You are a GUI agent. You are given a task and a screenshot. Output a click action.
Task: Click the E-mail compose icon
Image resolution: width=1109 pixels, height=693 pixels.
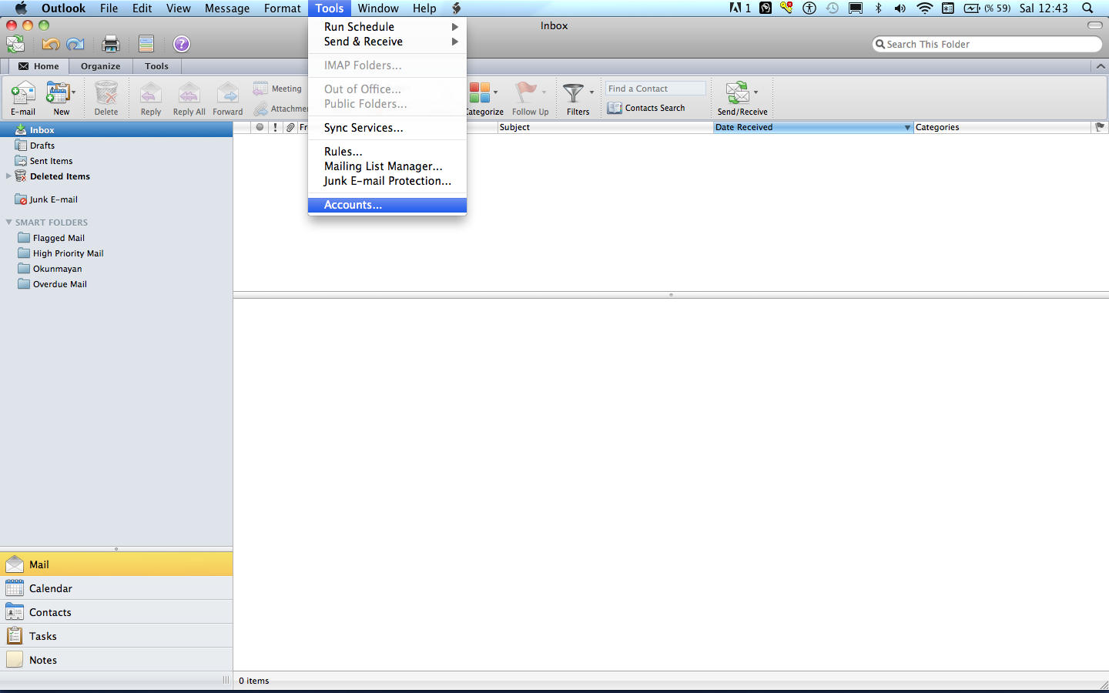pyautogui.click(x=22, y=95)
